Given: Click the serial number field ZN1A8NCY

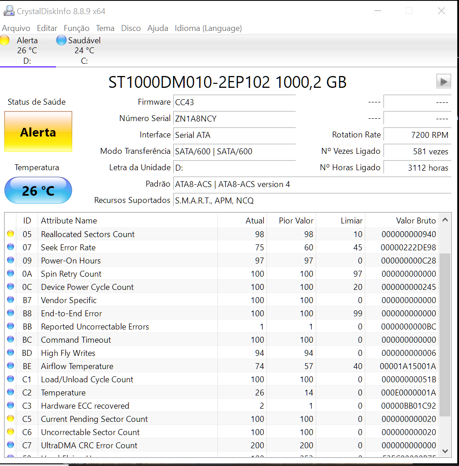Looking at the screenshot, I should coord(234,119).
